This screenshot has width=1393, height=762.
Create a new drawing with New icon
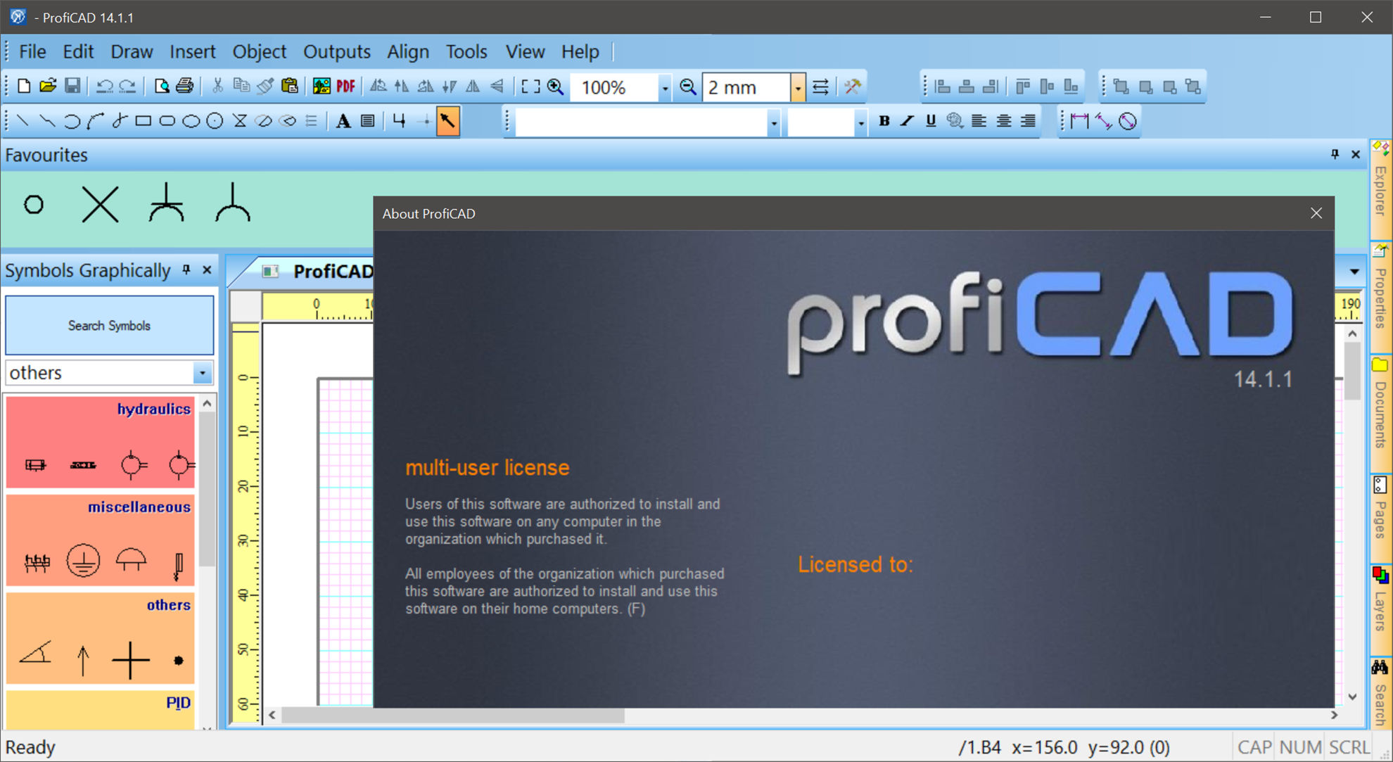24,87
